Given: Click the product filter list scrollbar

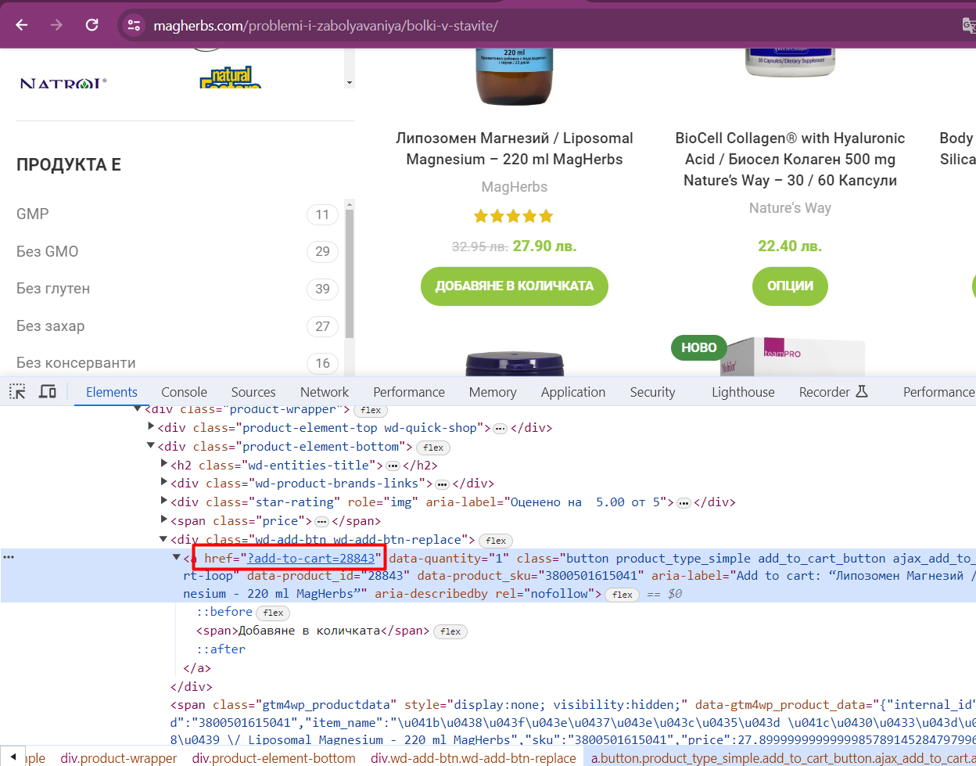Looking at the screenshot, I should point(350,274).
